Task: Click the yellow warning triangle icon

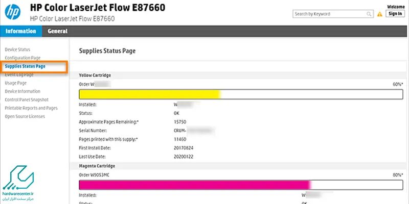Action: [x=379, y=14]
